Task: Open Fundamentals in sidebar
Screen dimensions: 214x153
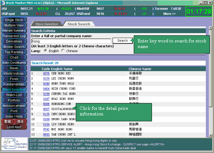Action: click(14, 84)
